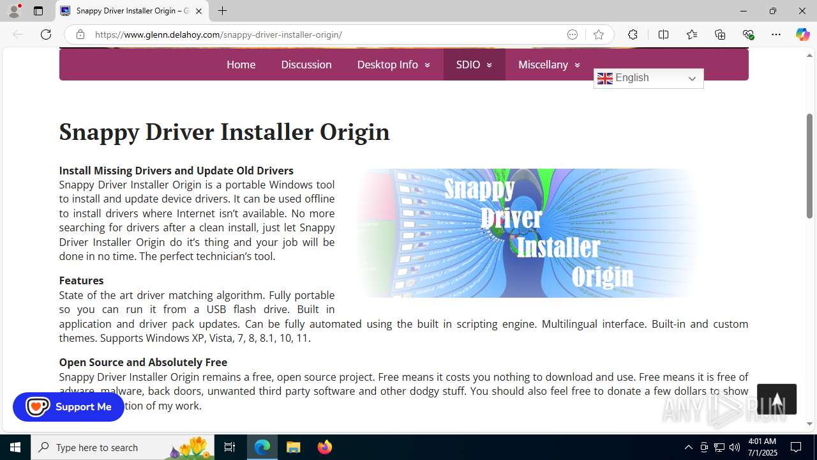Close the Snappy Driver Installer Origin tab

pos(199,11)
